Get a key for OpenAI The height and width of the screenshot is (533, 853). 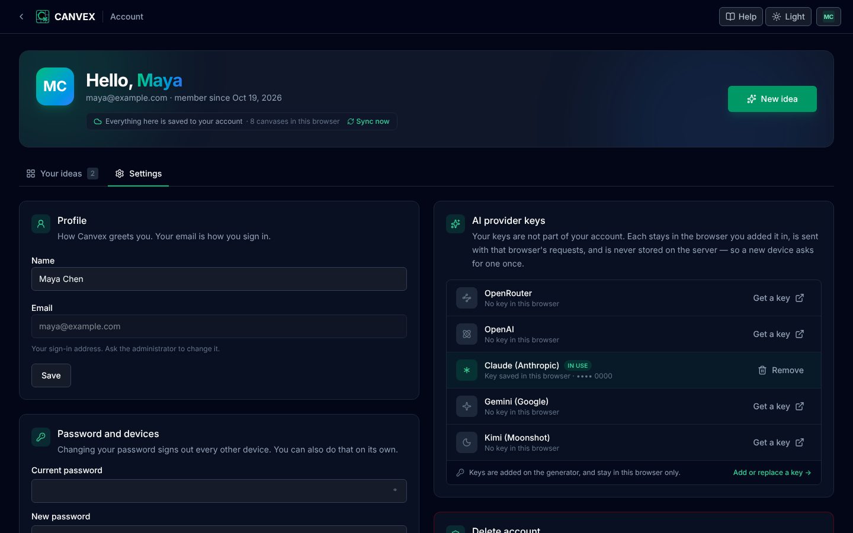coord(778,334)
